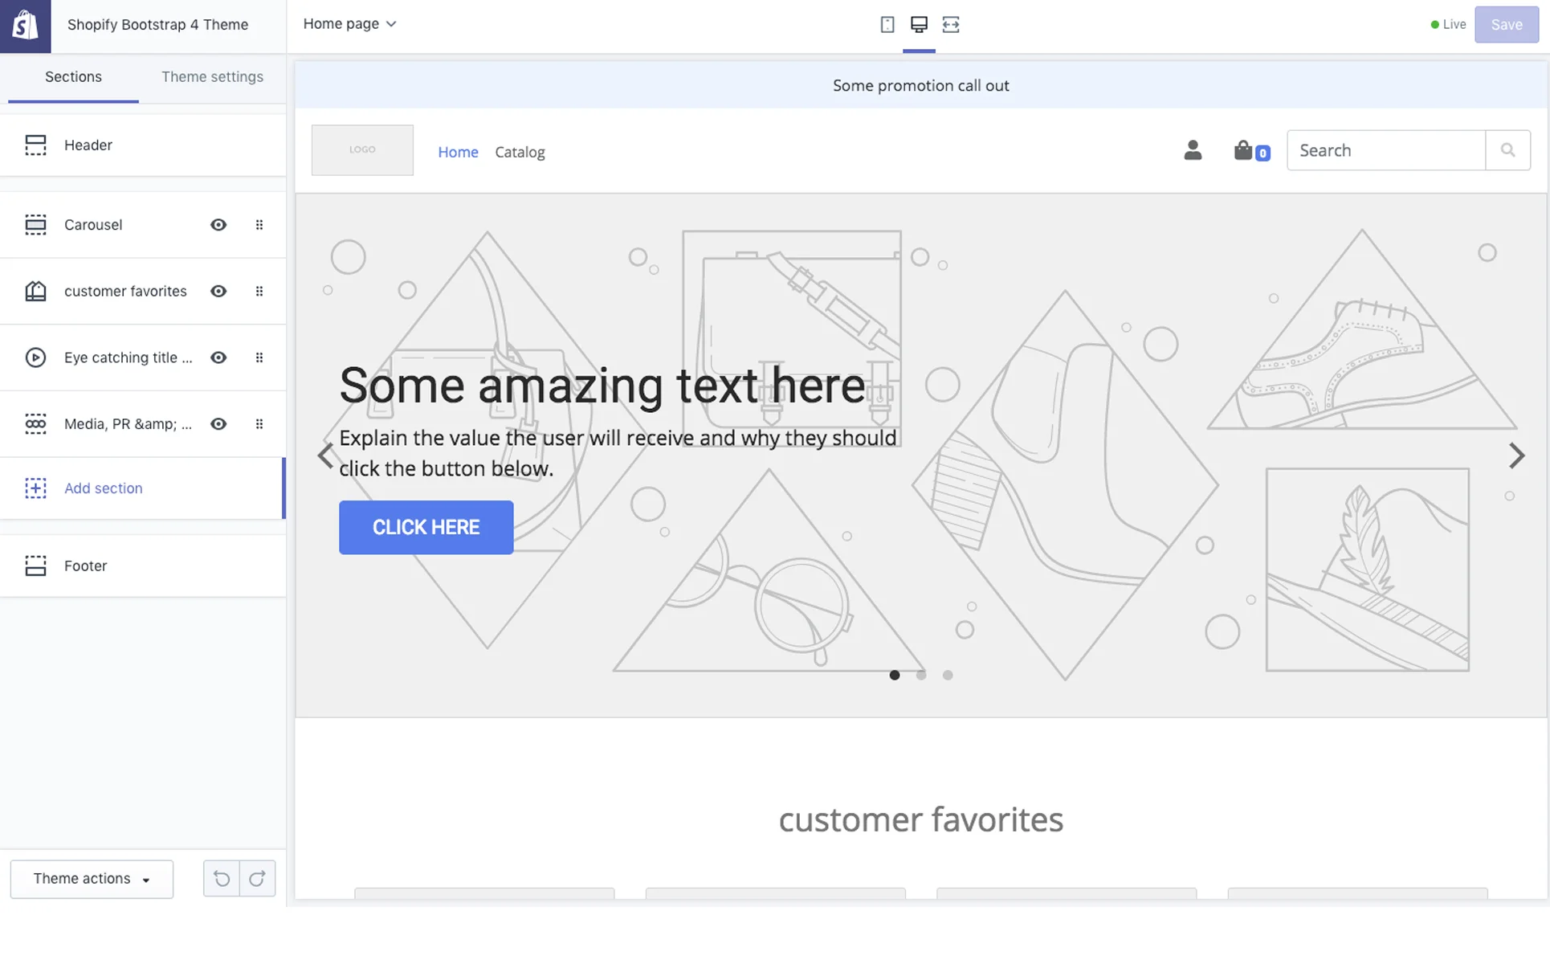Image resolution: width=1550 pixels, height=964 pixels.
Task: Switch to the Sections tab
Action: (x=73, y=77)
